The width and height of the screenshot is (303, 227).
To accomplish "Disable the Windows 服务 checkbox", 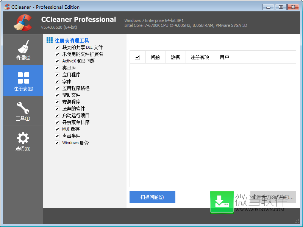I will [57, 143].
